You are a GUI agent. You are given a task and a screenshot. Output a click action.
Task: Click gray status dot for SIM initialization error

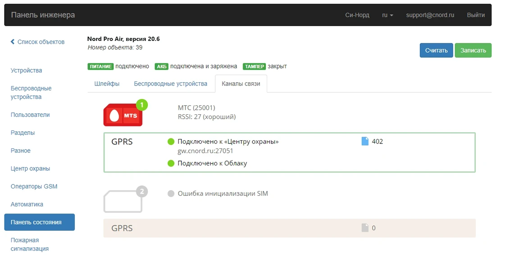[x=171, y=194]
